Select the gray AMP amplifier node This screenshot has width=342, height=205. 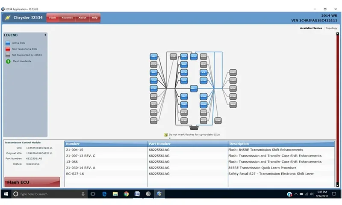(233, 104)
